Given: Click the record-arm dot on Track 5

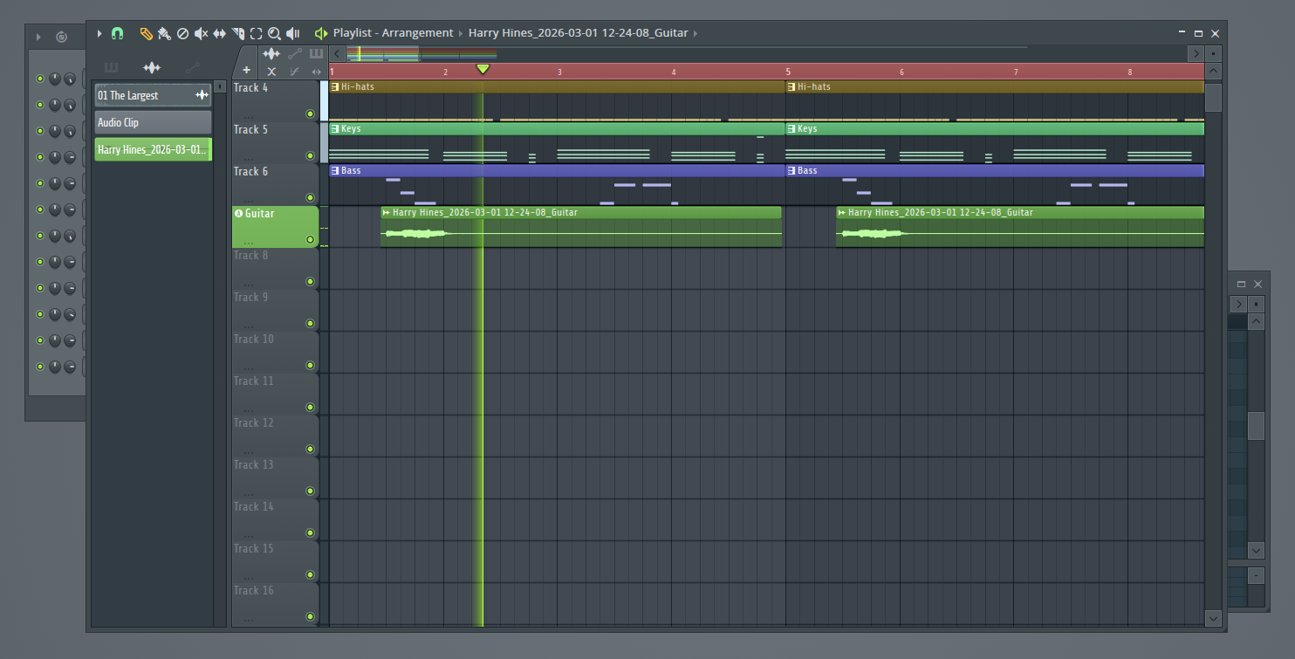Looking at the screenshot, I should coord(310,154).
